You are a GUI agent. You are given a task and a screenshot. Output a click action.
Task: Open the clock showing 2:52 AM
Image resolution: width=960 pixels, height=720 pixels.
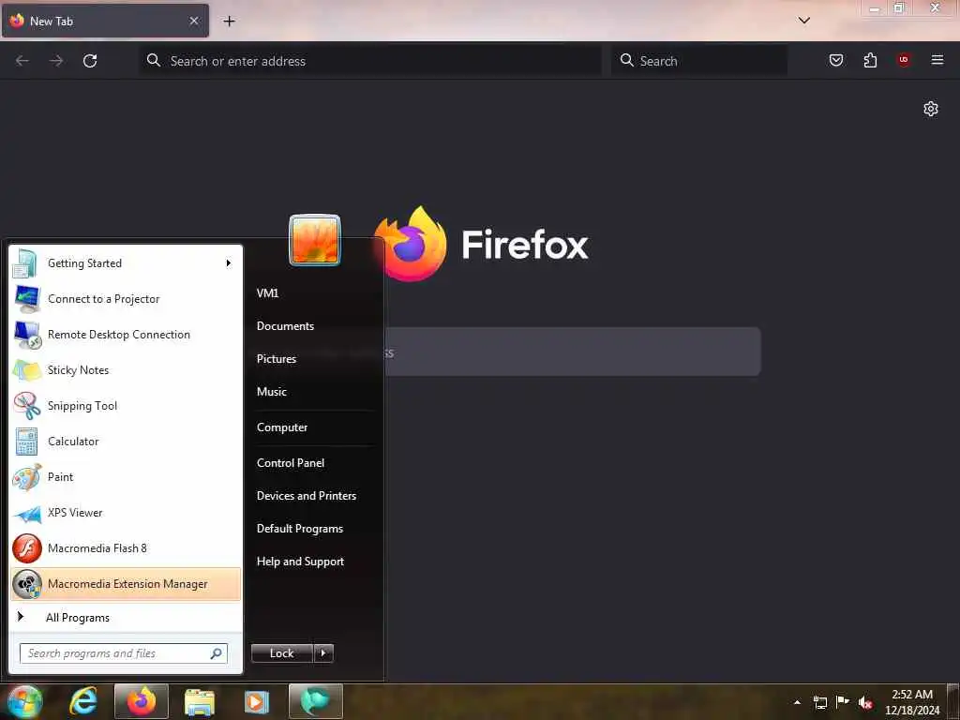click(912, 702)
